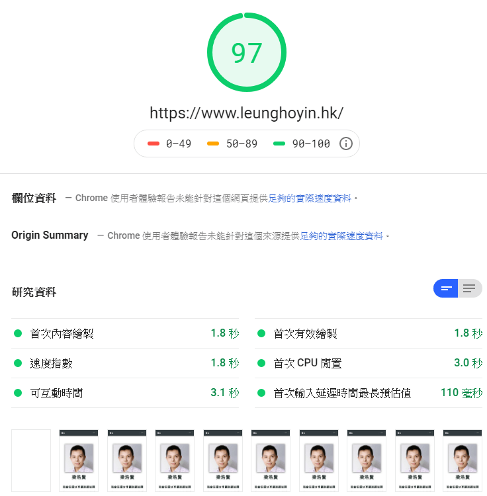This screenshot has height=496, width=487.
Task: Click the 3.0 秒 CPU idle value
Action: [468, 363]
